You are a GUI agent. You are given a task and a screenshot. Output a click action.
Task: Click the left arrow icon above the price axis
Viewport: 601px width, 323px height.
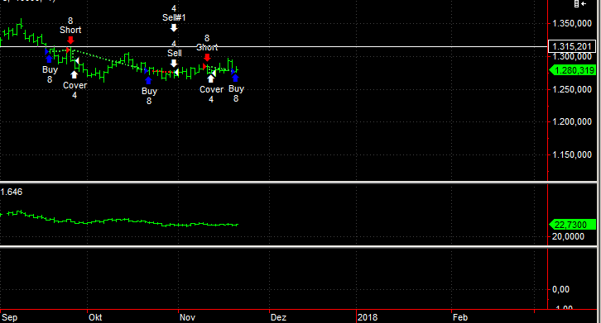[x=584, y=4]
